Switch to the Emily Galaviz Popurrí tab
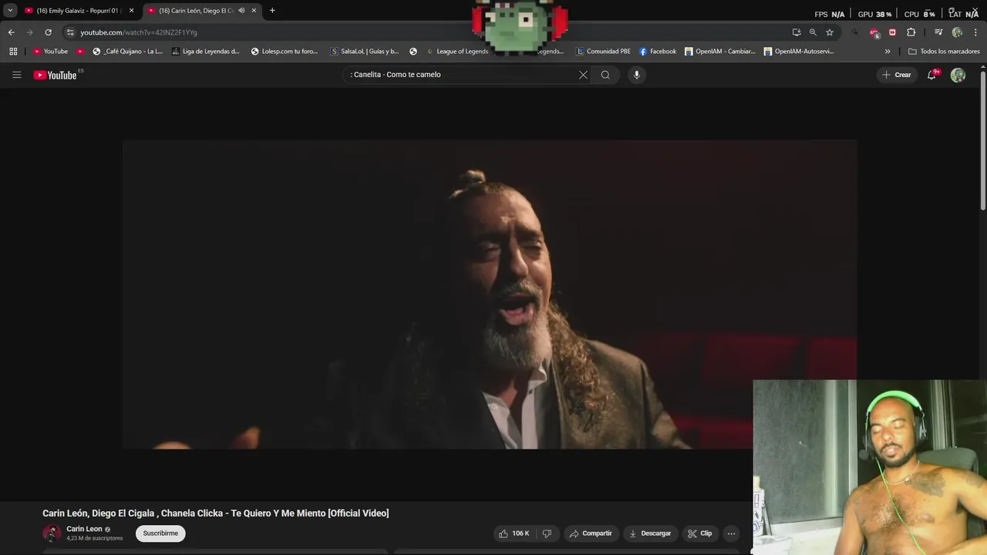Viewport: 987px width, 555px height. pos(79,11)
